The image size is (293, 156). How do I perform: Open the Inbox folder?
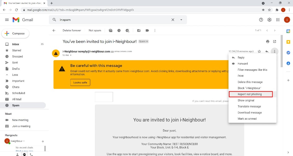pos(23,44)
